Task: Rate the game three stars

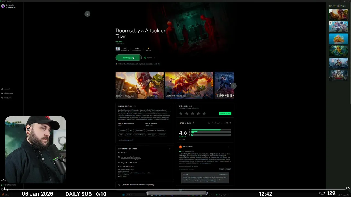Action: coord(192,113)
